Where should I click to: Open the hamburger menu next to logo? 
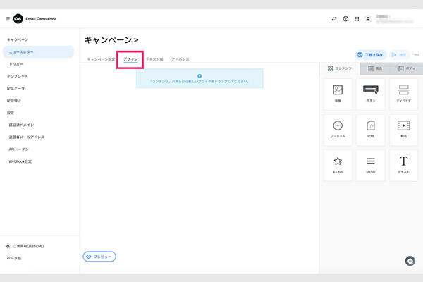[x=8, y=18]
